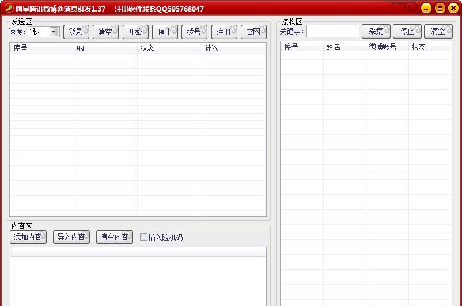Open the 官网 official site button
The image size is (462, 306).
coord(253,32)
